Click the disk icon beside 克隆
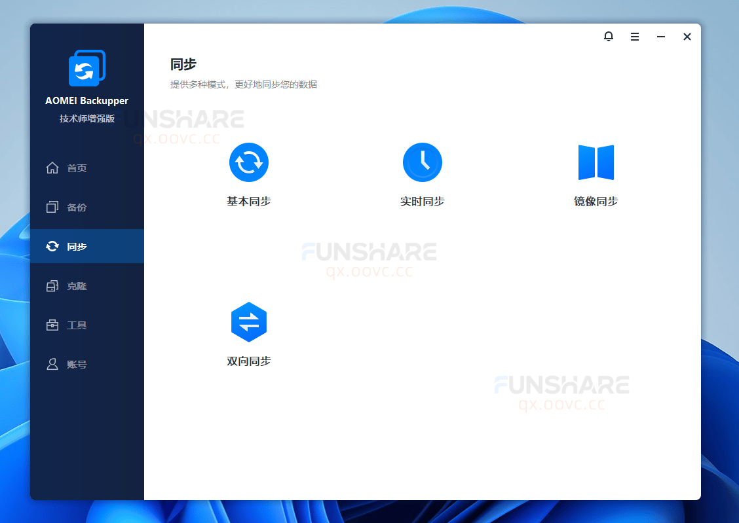This screenshot has width=739, height=523. [x=52, y=286]
